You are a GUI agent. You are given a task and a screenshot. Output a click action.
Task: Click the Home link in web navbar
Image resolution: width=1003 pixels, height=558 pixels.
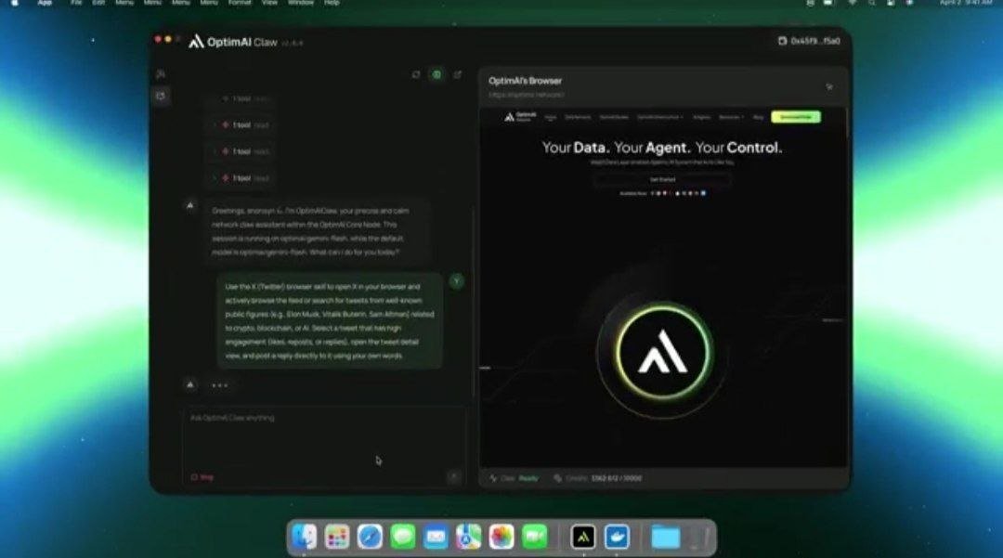pyautogui.click(x=550, y=117)
